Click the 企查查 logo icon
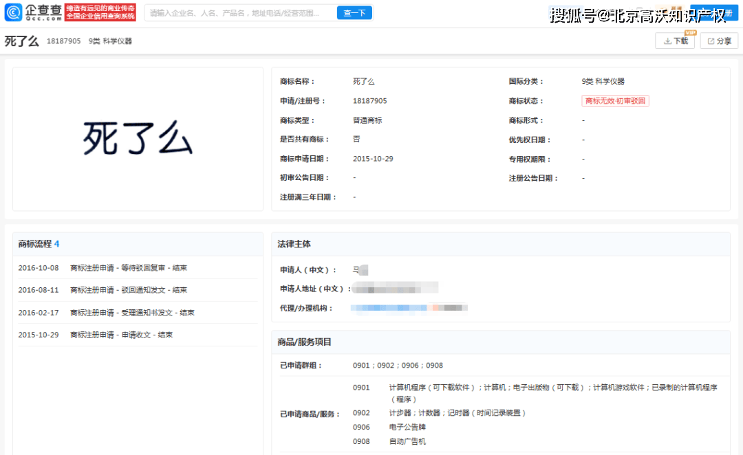 pyautogui.click(x=14, y=12)
